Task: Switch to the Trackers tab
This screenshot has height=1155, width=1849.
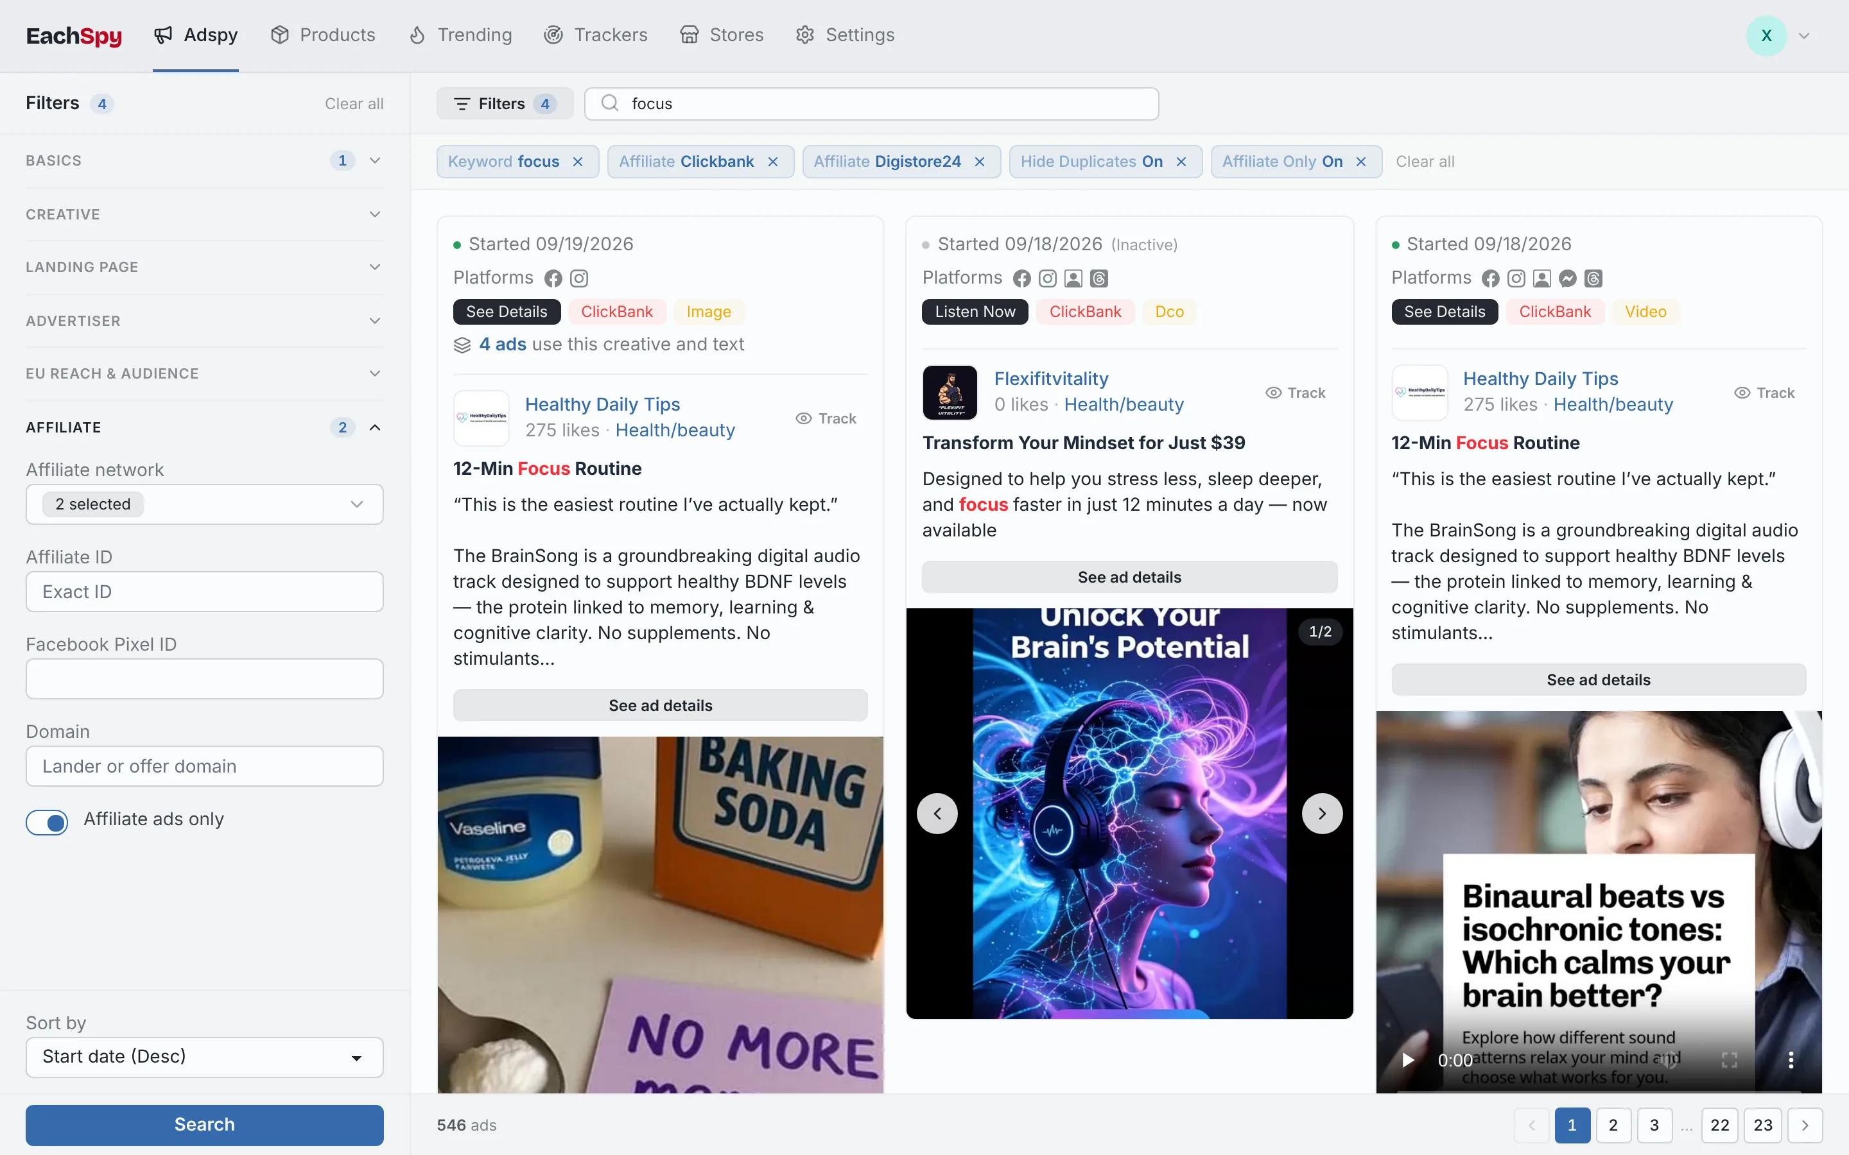Action: (596, 35)
